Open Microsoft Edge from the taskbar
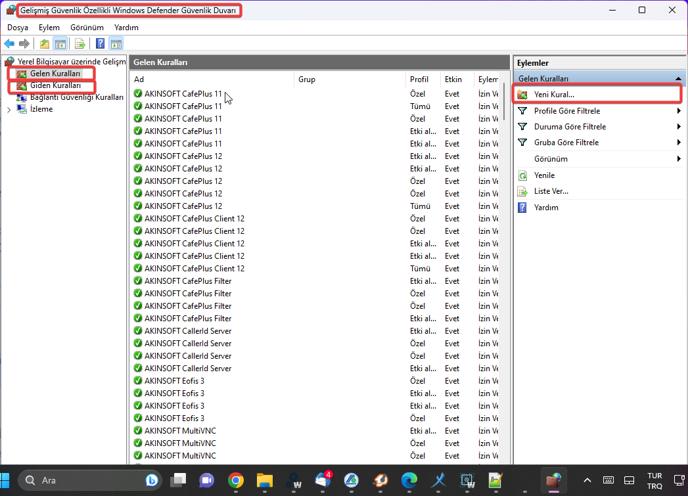Image resolution: width=688 pixels, height=496 pixels. pyautogui.click(x=409, y=481)
